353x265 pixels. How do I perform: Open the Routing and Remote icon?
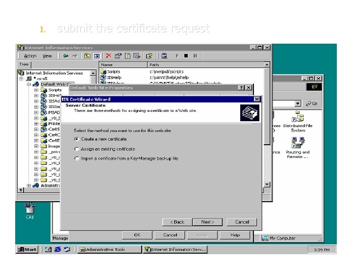point(298,148)
